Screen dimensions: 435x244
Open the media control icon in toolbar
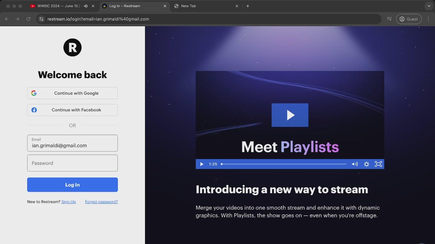pos(389,19)
